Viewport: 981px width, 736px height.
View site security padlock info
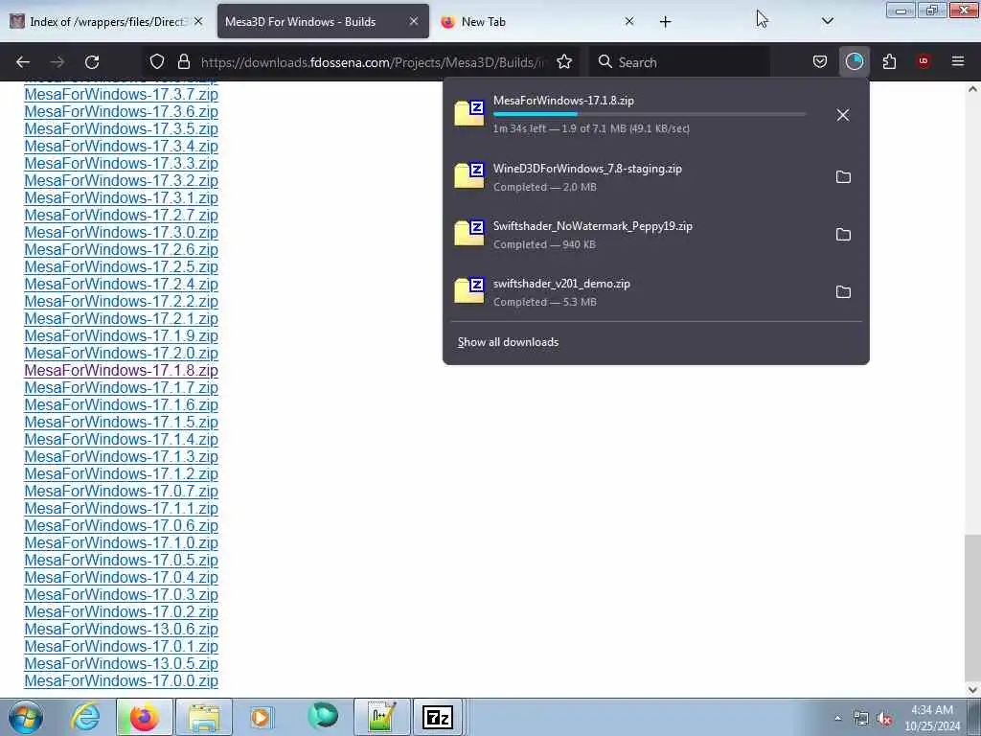183,61
